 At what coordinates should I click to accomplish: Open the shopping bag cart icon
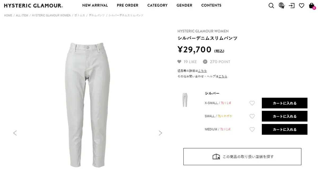click(x=312, y=6)
